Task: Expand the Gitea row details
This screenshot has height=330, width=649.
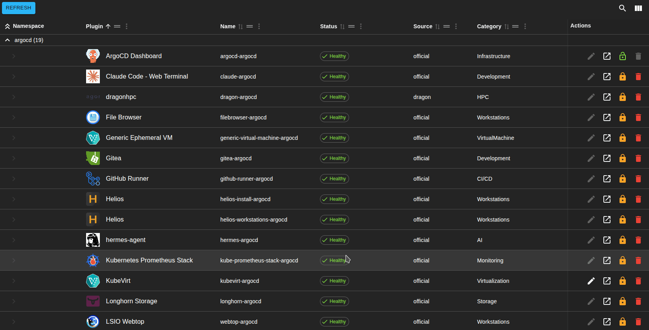Action: tap(14, 158)
